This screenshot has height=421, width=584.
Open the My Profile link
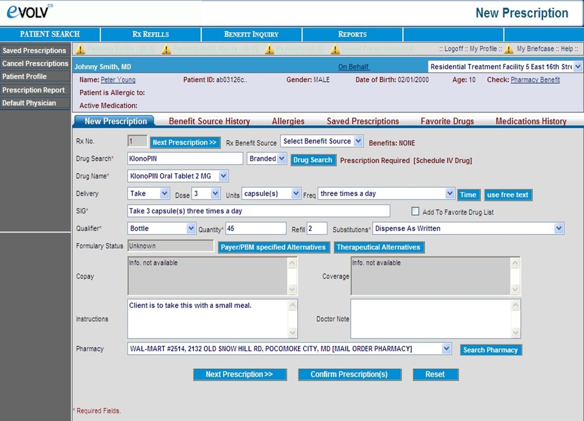pyautogui.click(x=484, y=49)
